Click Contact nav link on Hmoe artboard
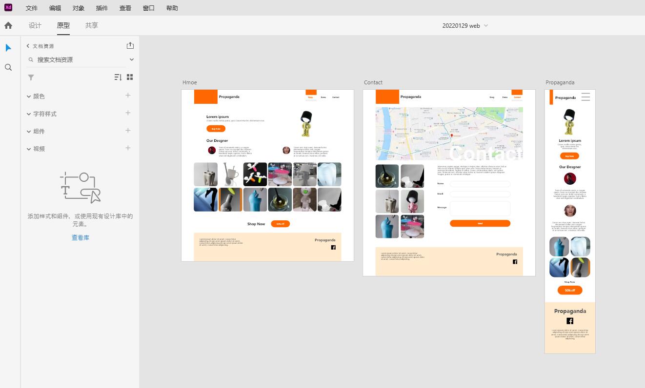Viewport: 645px width, 388px height. point(336,97)
